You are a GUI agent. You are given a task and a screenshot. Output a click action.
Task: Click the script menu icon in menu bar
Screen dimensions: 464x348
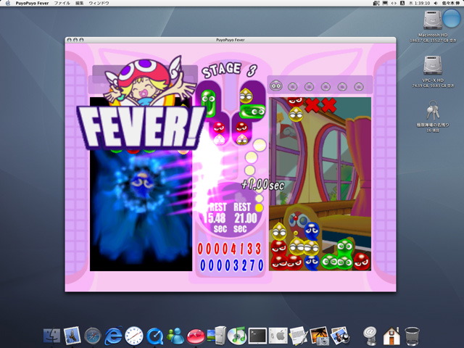pos(376,3)
